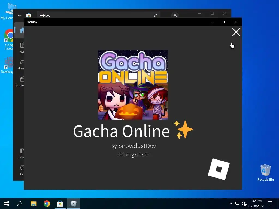Open the clock showing 1:42 PM
This screenshot has height=209, width=279.
256,204
